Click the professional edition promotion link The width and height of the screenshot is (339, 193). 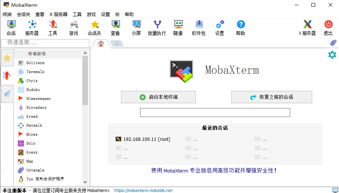tap(213, 171)
